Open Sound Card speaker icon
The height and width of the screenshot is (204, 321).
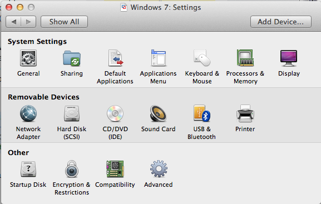[x=158, y=113]
